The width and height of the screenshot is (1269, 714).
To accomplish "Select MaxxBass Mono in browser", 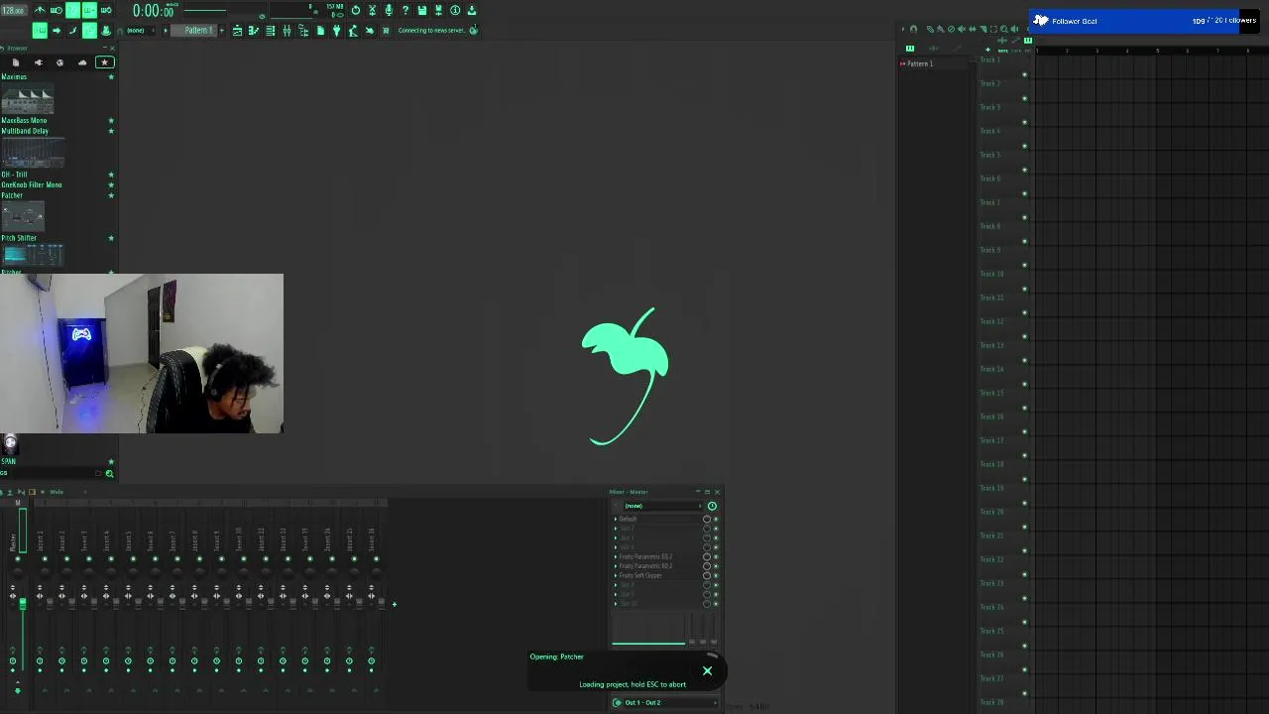I will 24,120.
